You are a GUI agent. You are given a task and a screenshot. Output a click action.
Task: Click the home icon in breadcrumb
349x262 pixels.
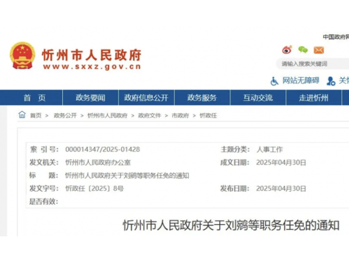point(22,115)
